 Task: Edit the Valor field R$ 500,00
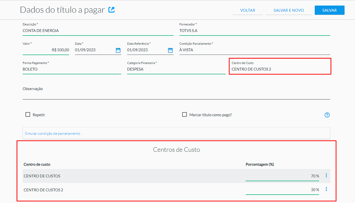pyautogui.click(x=46, y=50)
